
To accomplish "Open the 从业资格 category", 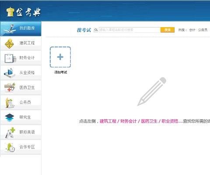I will coord(21,73).
